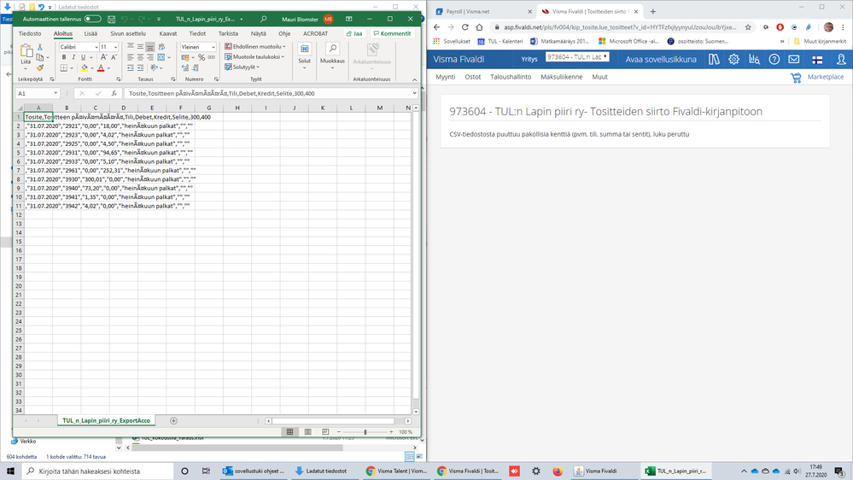Click the Fivaldi mail envelope icon
853x480 pixels.
[794, 59]
